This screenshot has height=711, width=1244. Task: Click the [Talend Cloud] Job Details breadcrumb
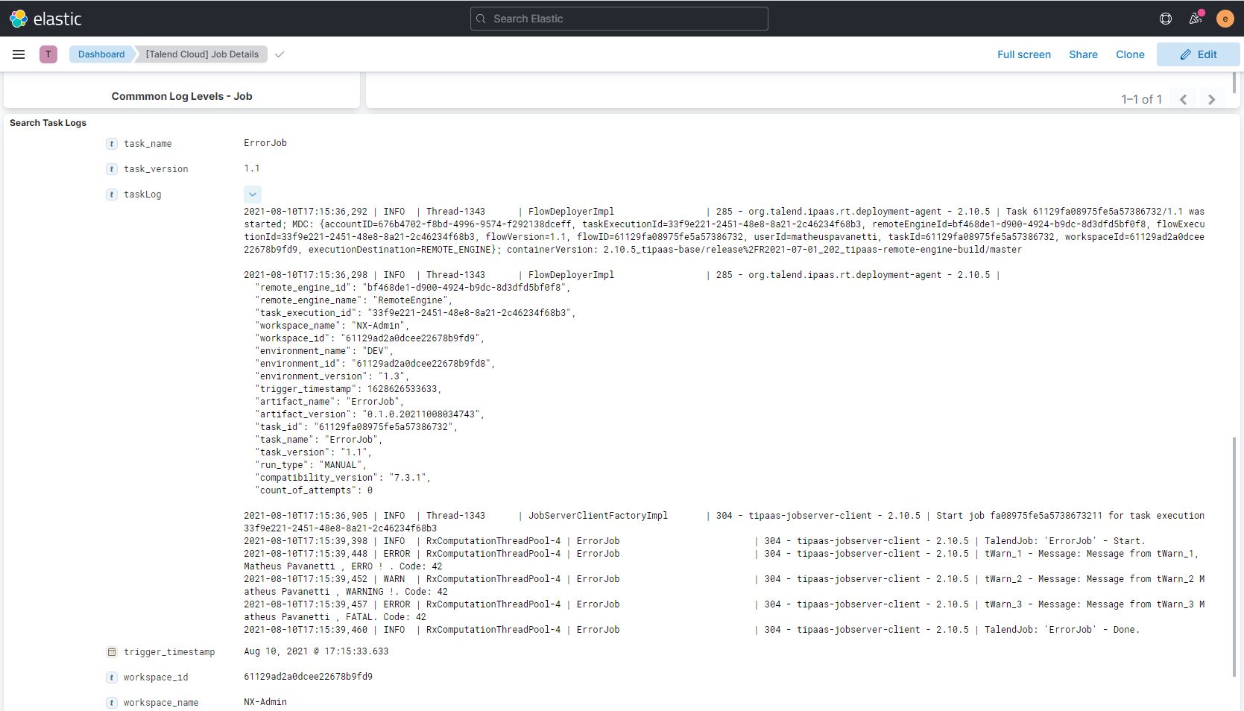pos(202,54)
